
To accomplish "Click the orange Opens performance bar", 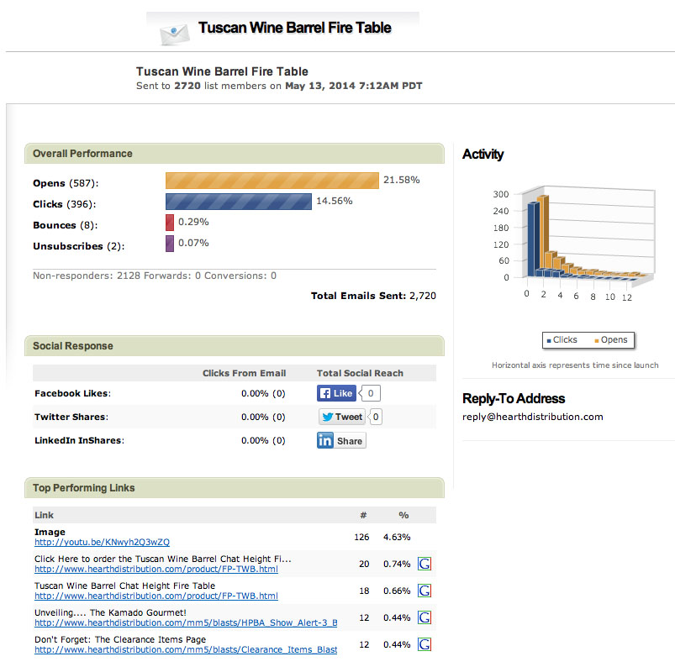I will tap(272, 181).
